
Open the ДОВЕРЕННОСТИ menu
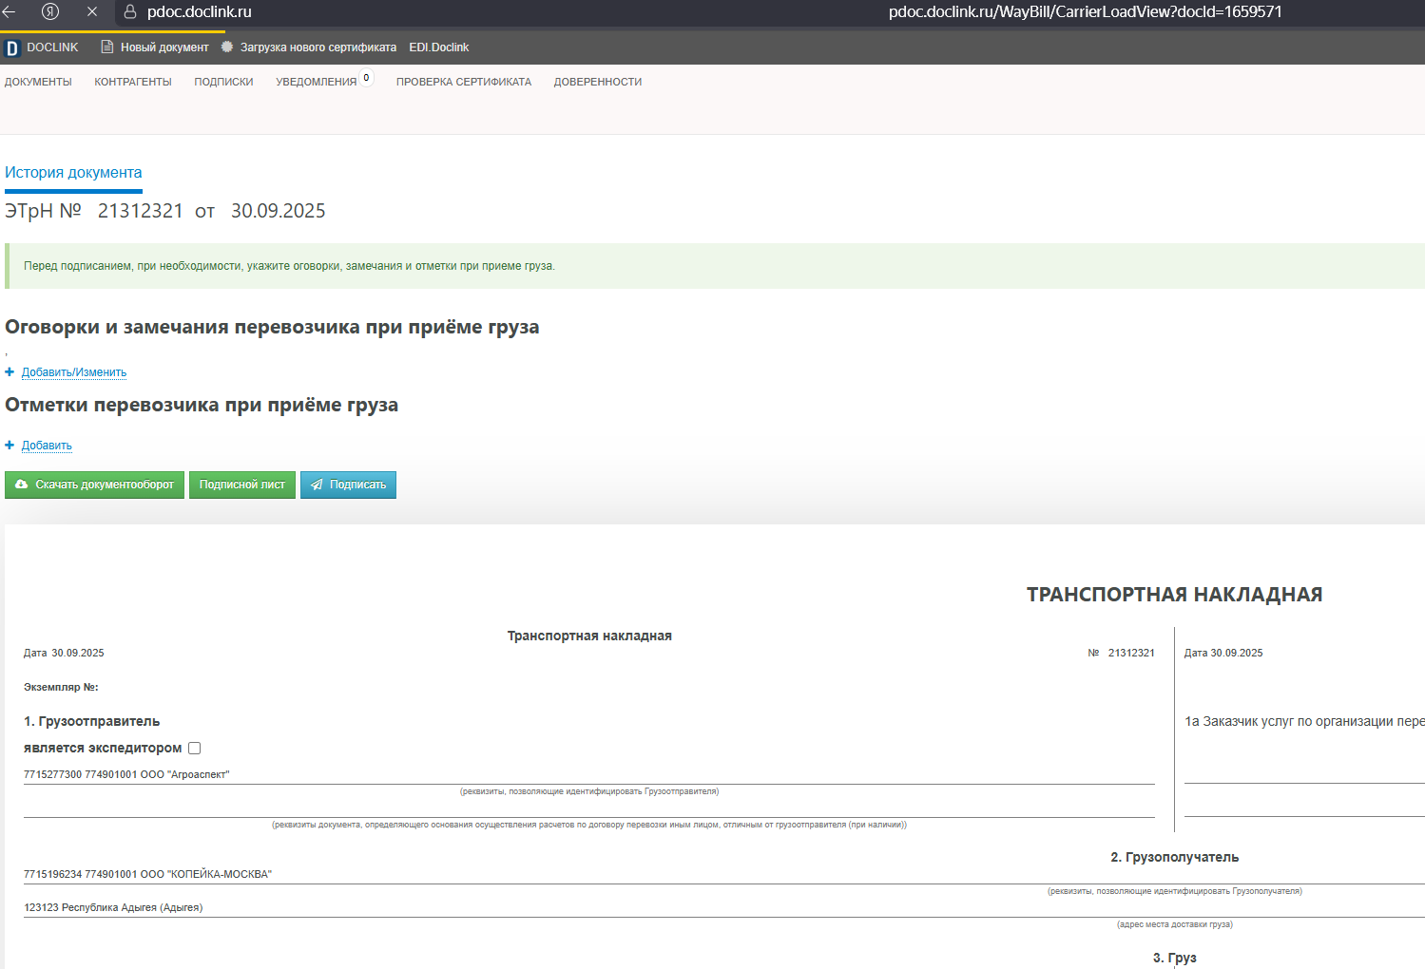[x=598, y=82]
